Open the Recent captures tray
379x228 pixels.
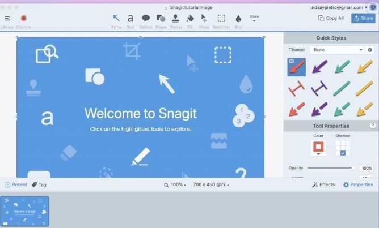pyautogui.click(x=16, y=184)
